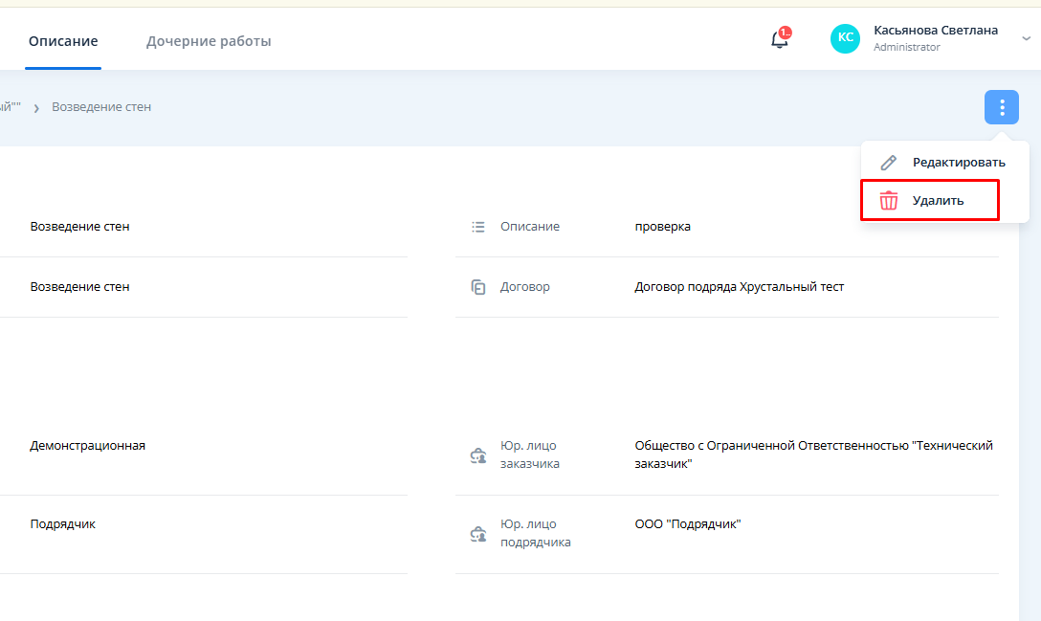Click the trash bin icon next to Удалить
Image resolution: width=1041 pixels, height=621 pixels.
coord(889,201)
